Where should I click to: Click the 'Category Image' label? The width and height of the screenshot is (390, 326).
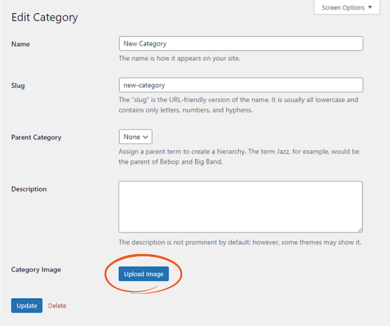point(36,270)
